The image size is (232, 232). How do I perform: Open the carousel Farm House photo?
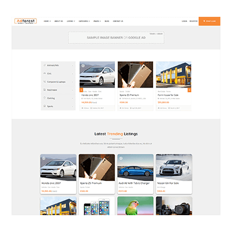pyautogui.click(x=173, y=75)
